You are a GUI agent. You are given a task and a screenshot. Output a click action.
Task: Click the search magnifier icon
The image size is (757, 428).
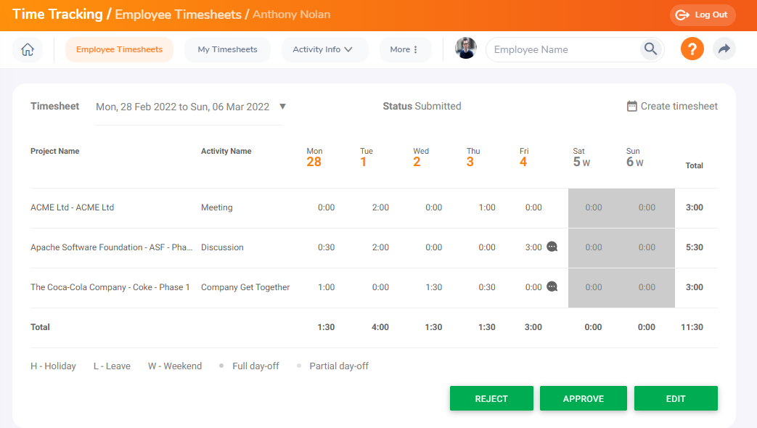pyautogui.click(x=650, y=49)
